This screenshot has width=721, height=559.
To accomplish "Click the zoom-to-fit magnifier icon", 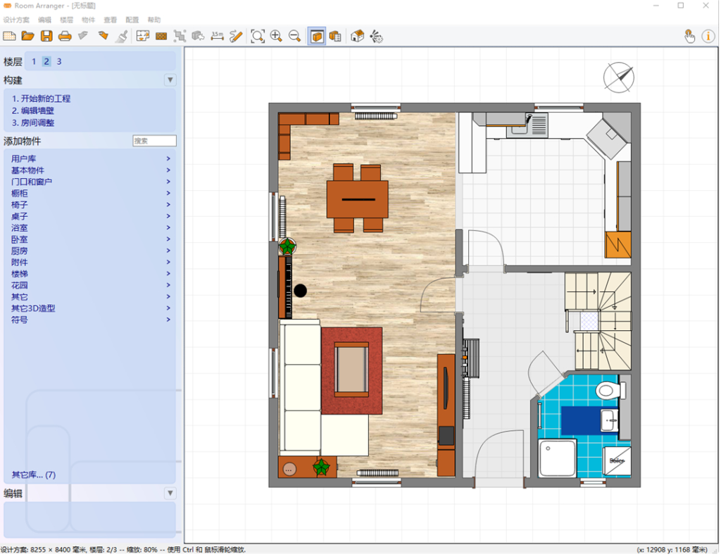I will tap(258, 37).
